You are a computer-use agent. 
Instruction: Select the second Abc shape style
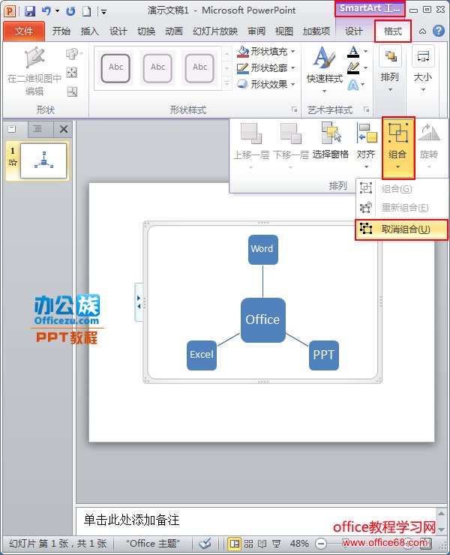pos(157,67)
